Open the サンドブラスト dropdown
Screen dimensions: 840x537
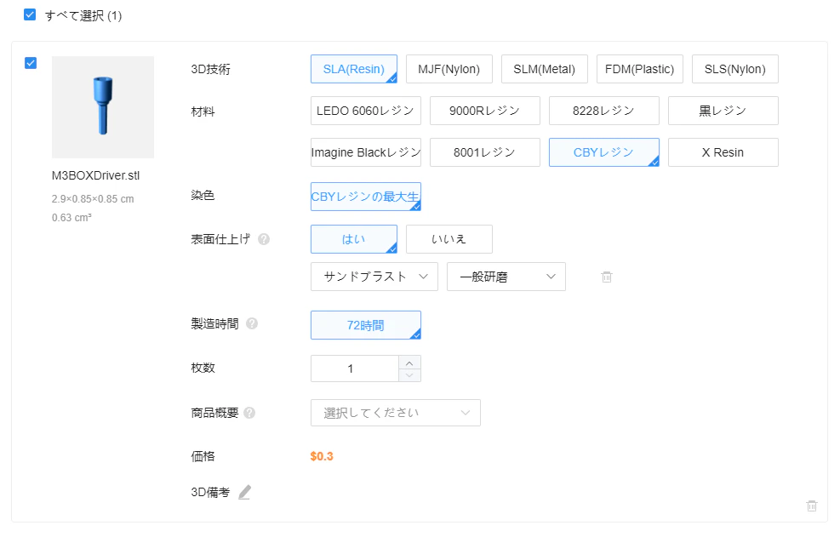pyautogui.click(x=374, y=277)
